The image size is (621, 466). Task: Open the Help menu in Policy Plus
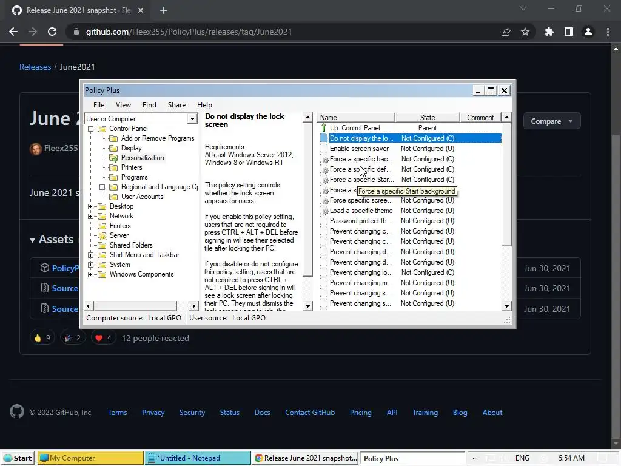tap(204, 105)
